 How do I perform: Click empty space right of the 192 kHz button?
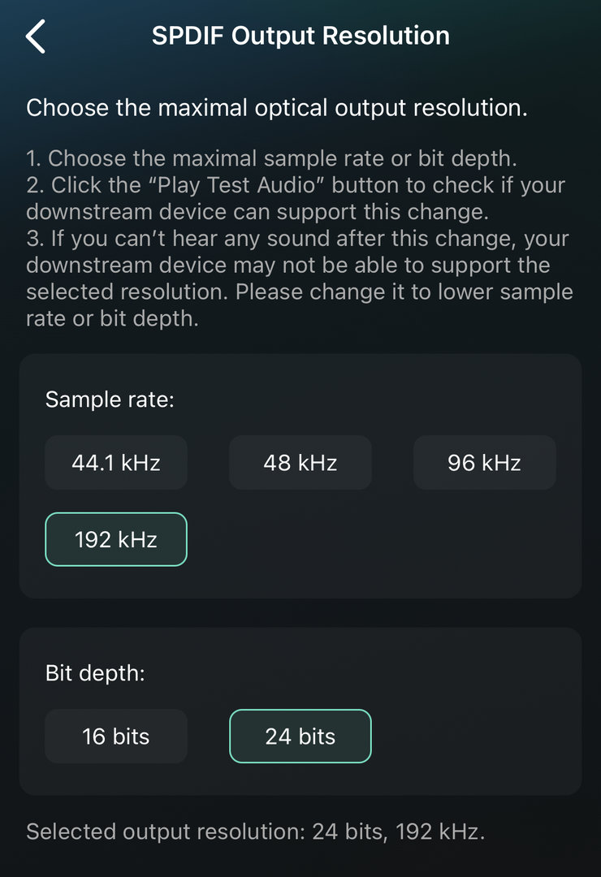point(382,539)
